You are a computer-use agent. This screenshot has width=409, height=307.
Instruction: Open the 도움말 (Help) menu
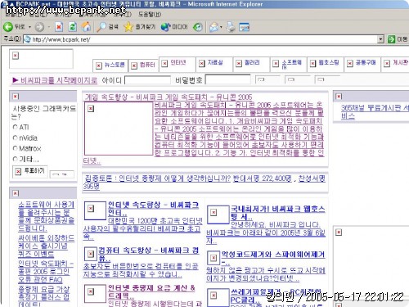coord(150,15)
